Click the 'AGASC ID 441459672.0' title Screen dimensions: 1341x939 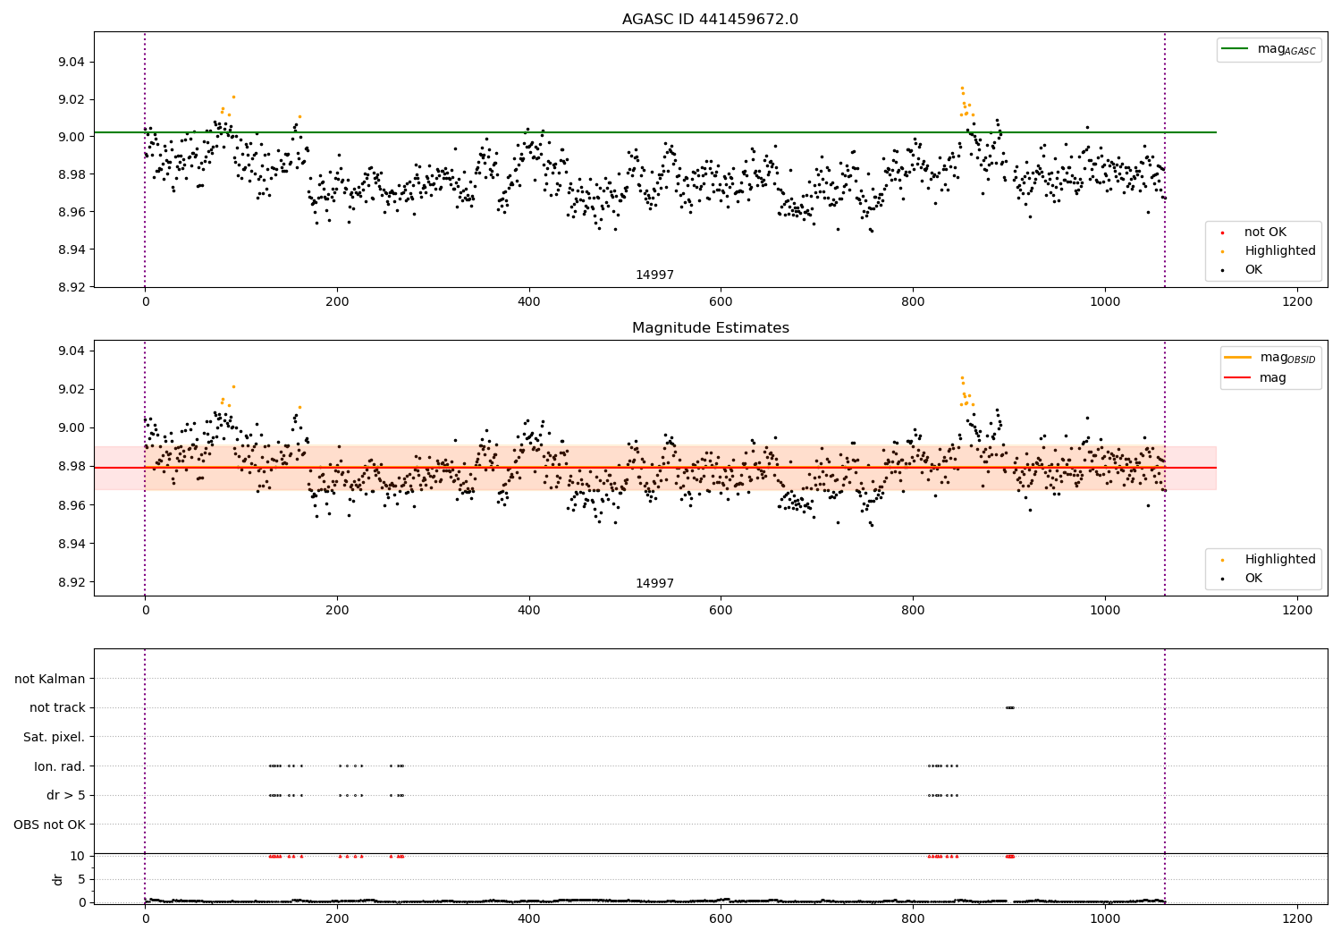711,20
